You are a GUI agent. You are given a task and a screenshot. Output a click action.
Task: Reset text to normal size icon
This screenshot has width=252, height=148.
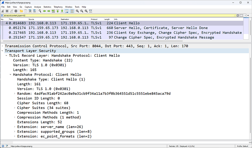86,11
